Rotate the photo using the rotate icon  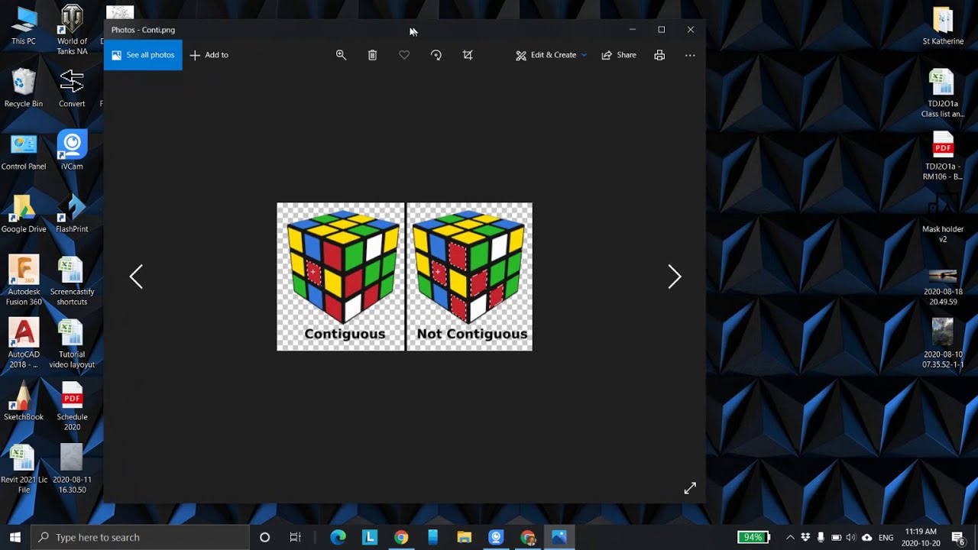436,55
